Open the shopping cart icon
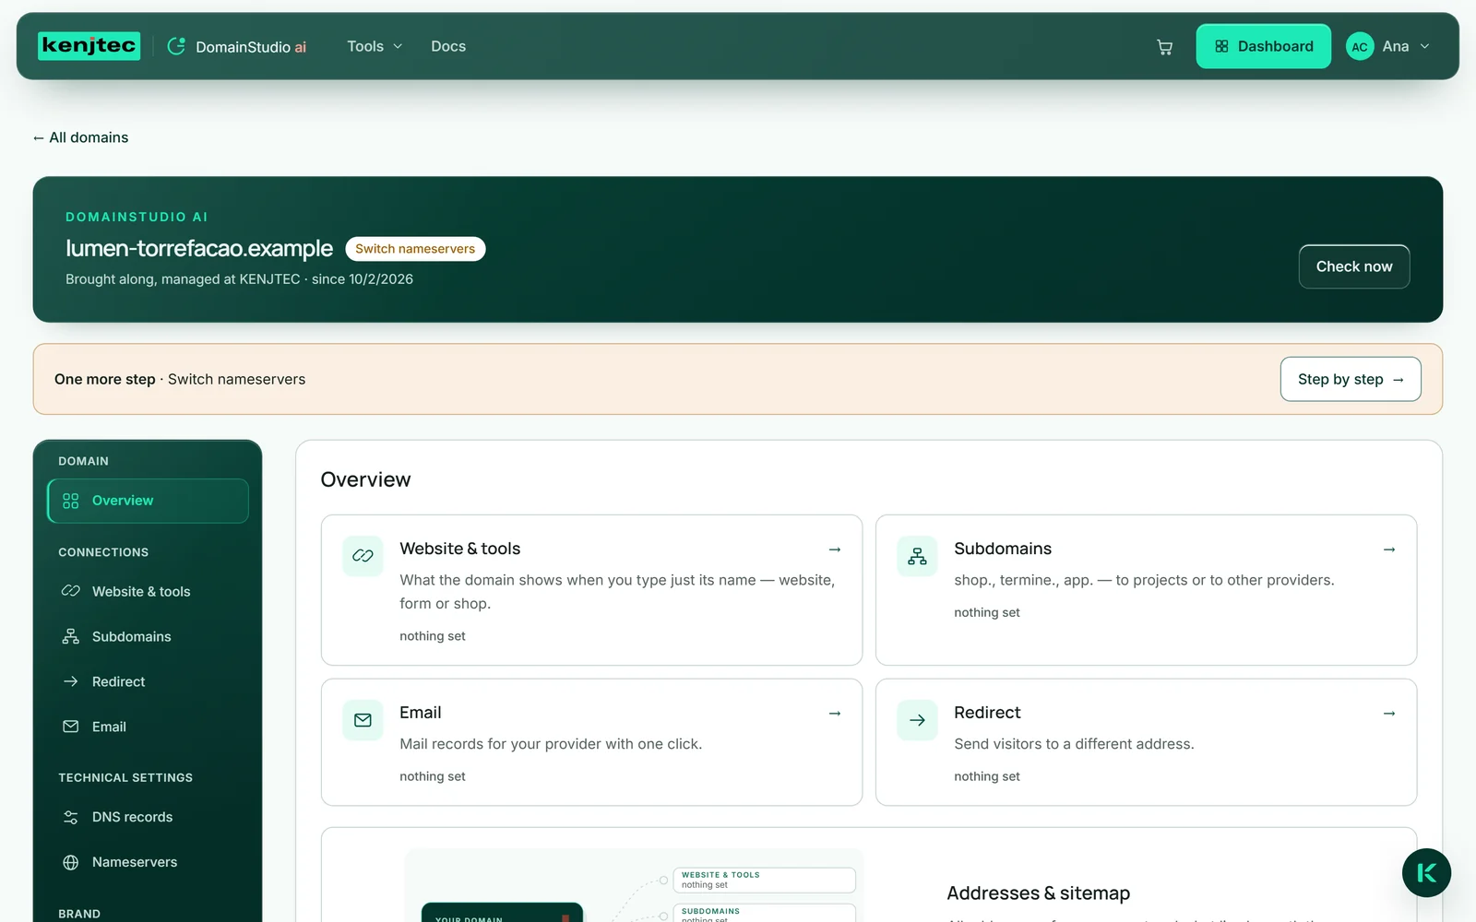The width and height of the screenshot is (1476, 922). (1164, 47)
